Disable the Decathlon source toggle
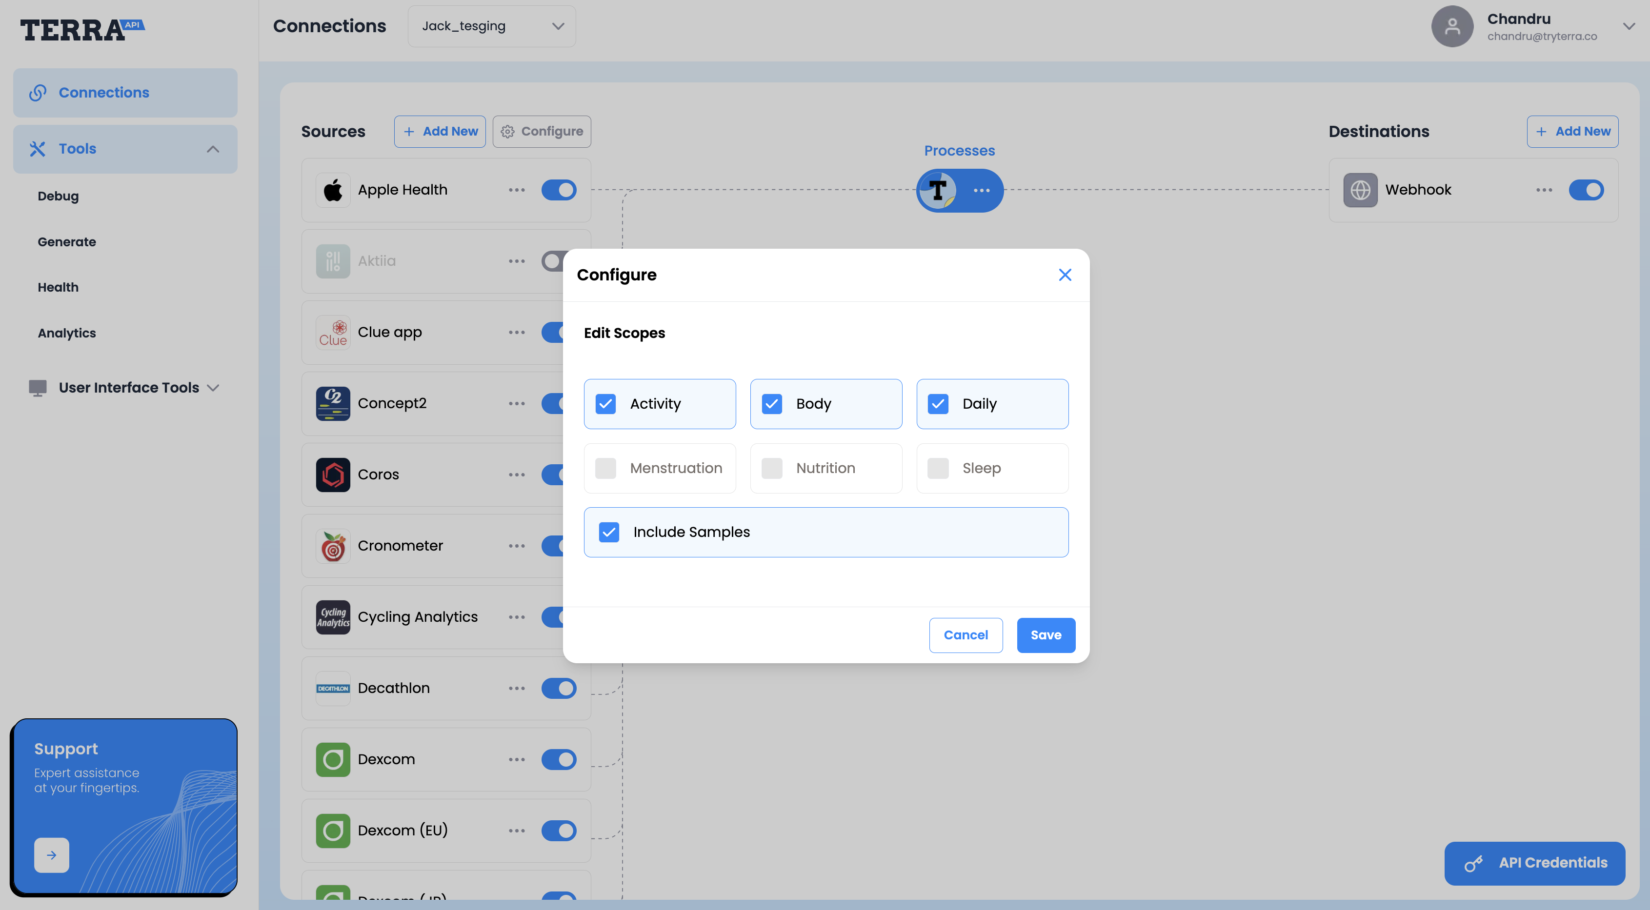This screenshot has width=1650, height=910. (559, 688)
